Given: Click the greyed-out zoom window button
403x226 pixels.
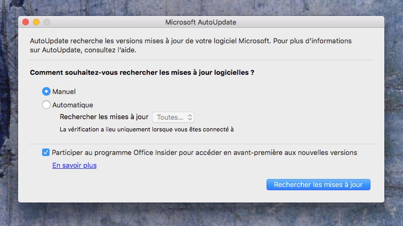Looking at the screenshot, I should tap(47, 22).
